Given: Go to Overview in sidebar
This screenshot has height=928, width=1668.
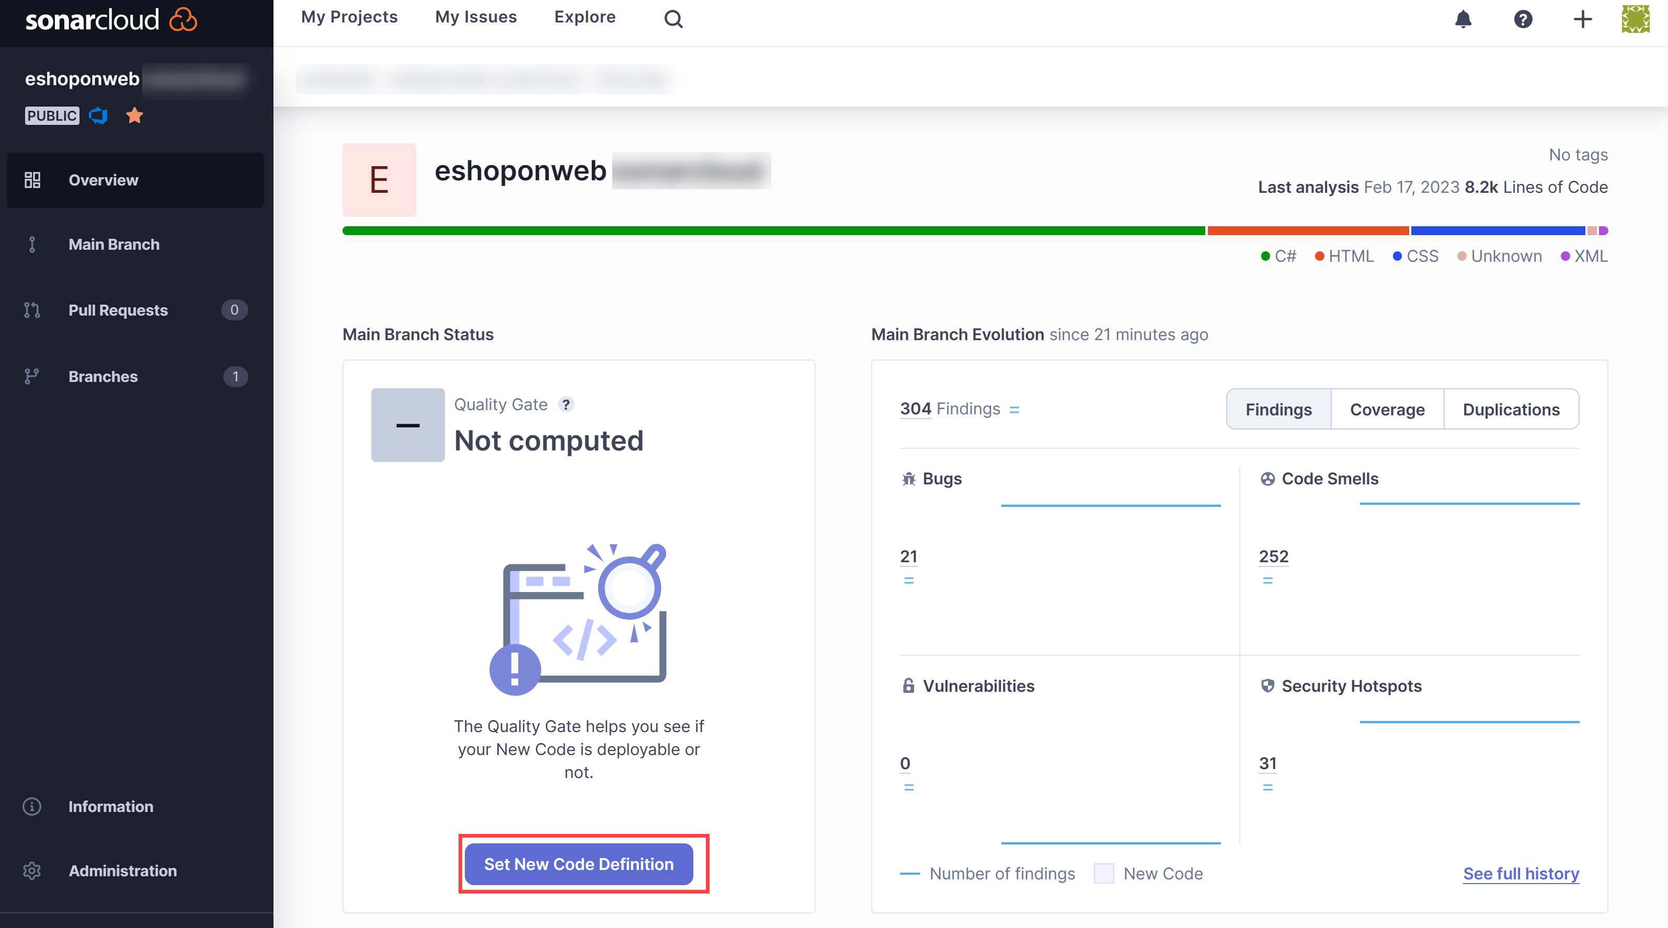Looking at the screenshot, I should click(x=135, y=180).
